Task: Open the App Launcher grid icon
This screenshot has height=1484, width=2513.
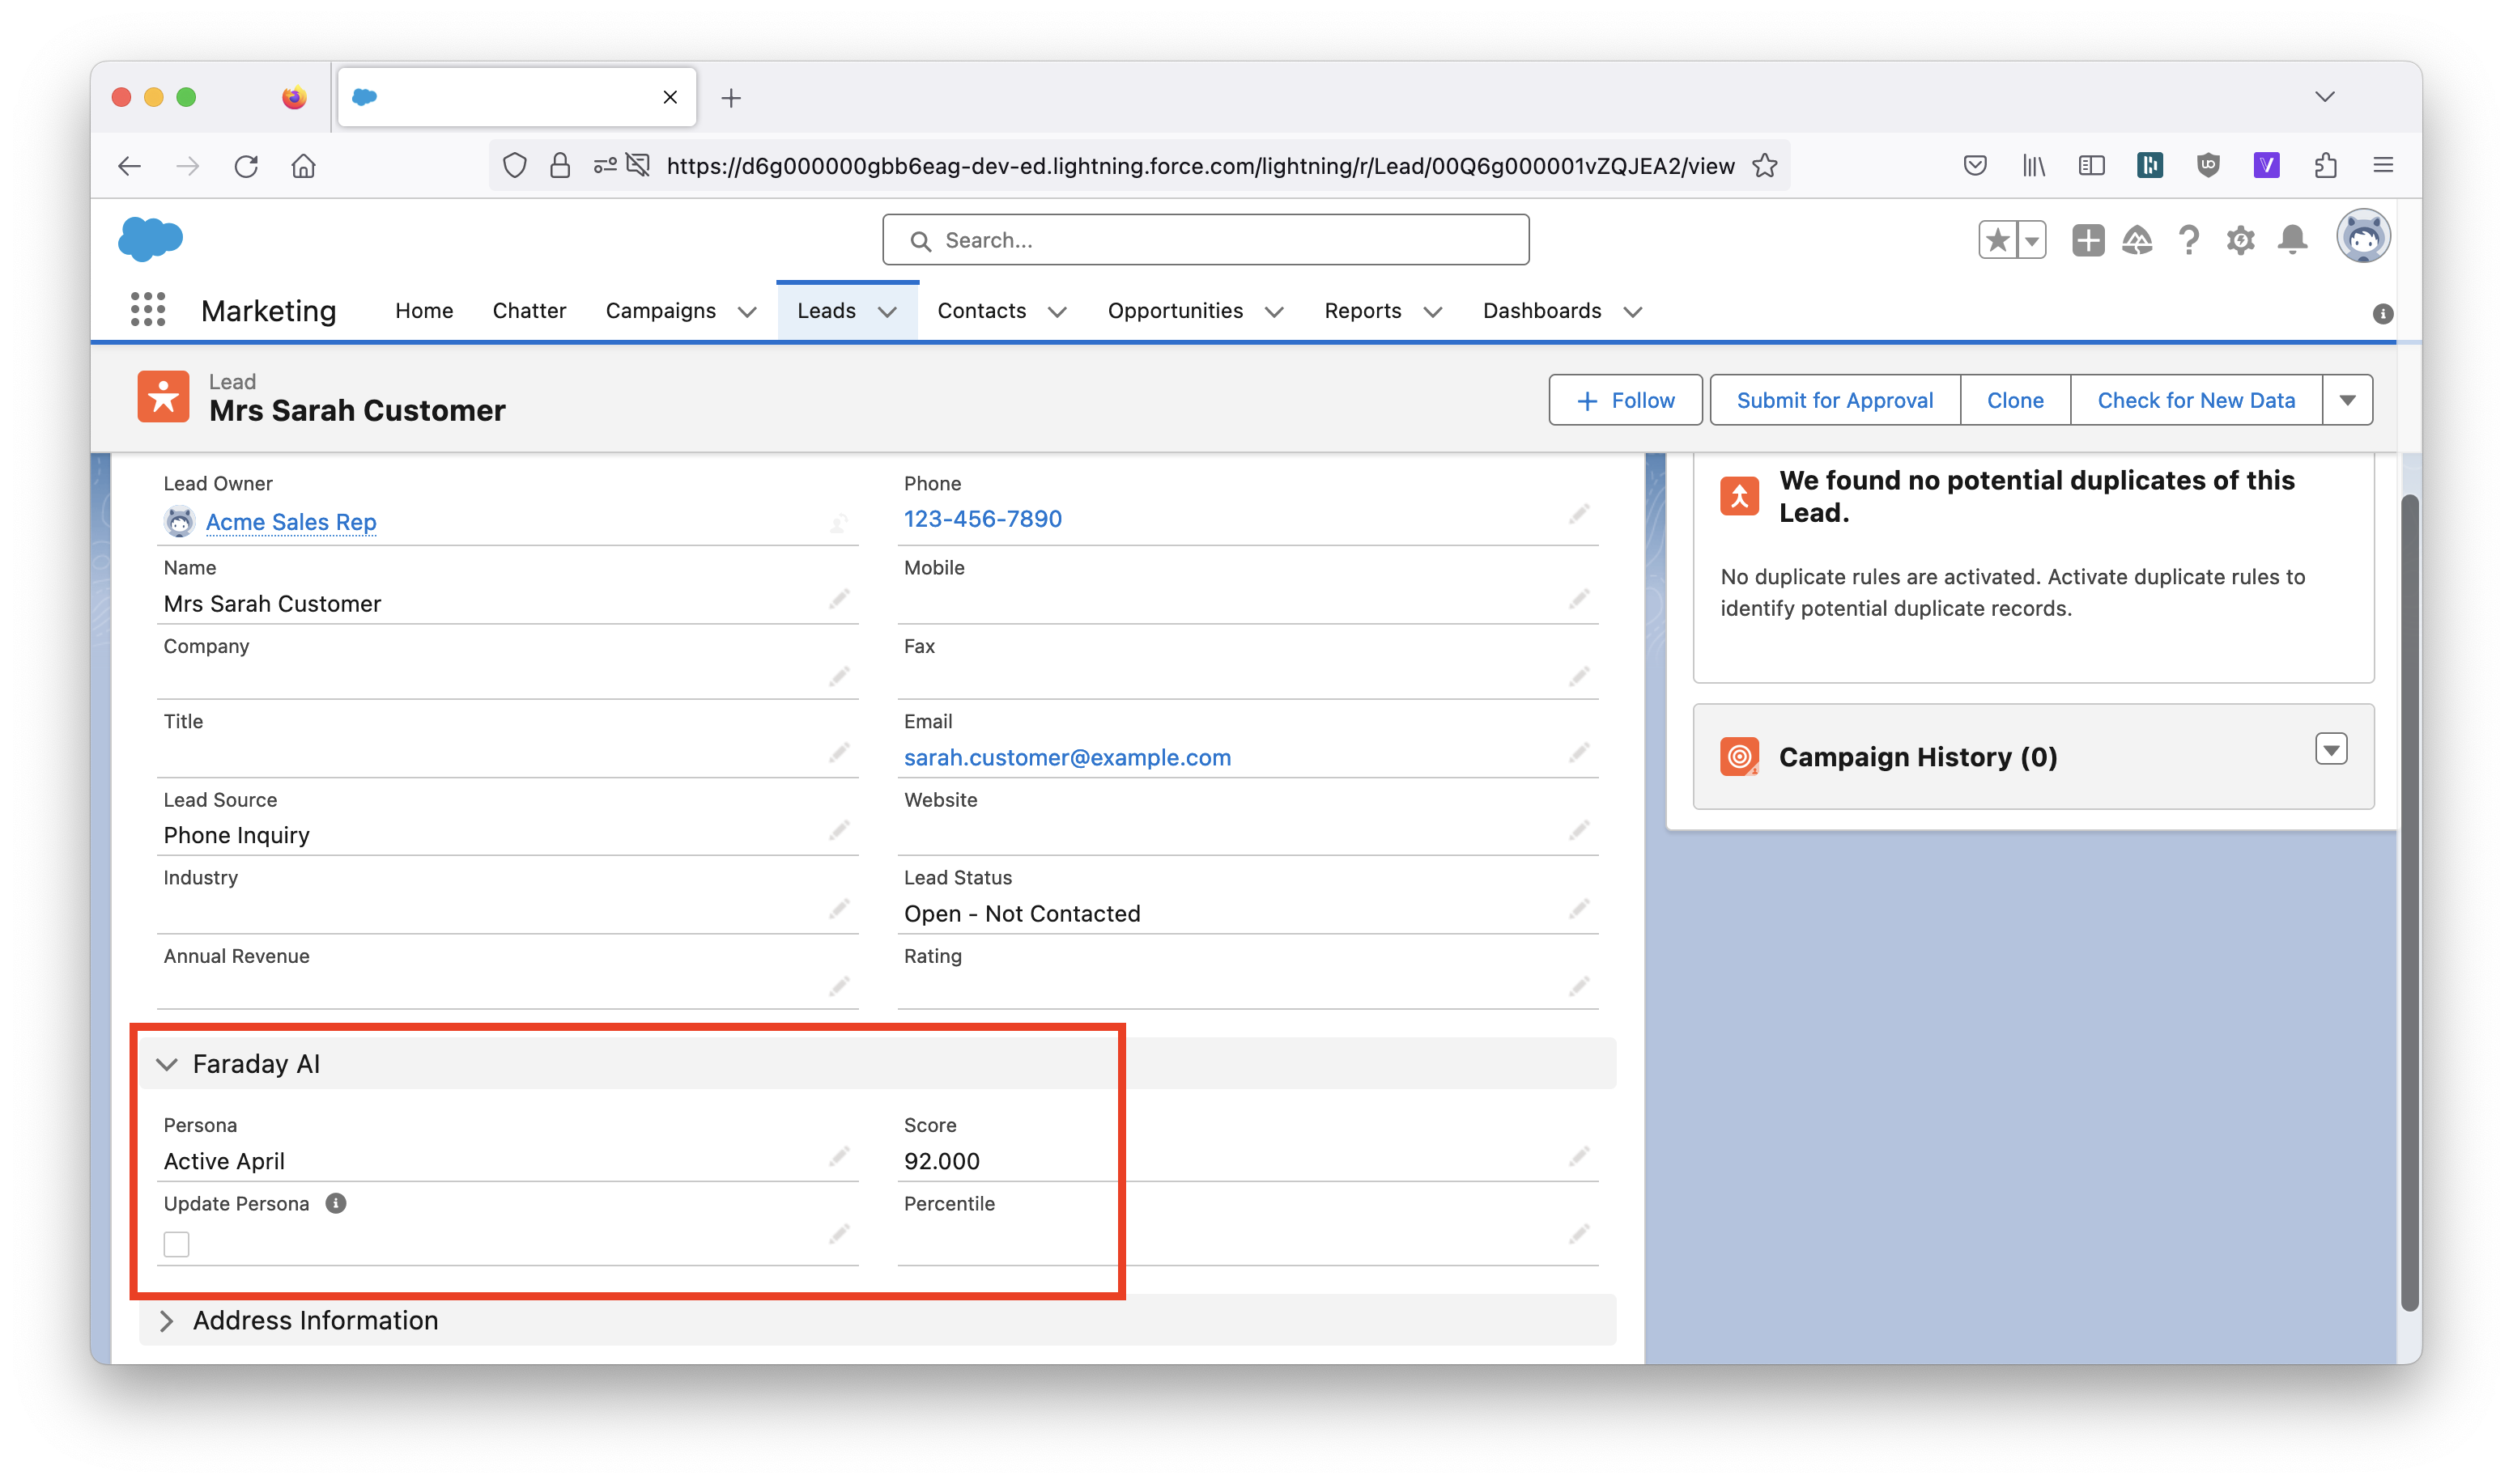Action: [147, 310]
